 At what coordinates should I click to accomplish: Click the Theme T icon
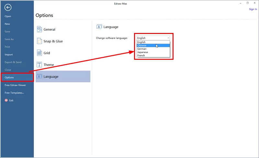[39, 65]
